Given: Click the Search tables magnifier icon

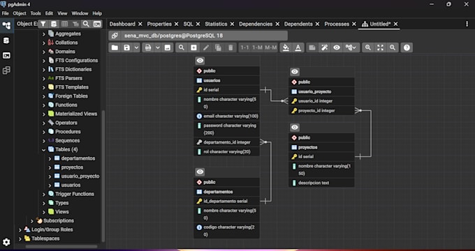Looking at the screenshot, I should click(181, 47).
